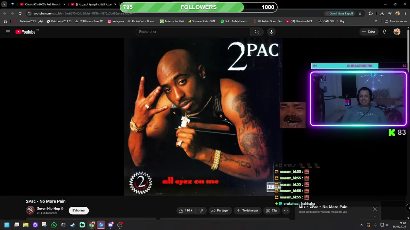Start voice search with microphone icon

pyautogui.click(x=271, y=32)
